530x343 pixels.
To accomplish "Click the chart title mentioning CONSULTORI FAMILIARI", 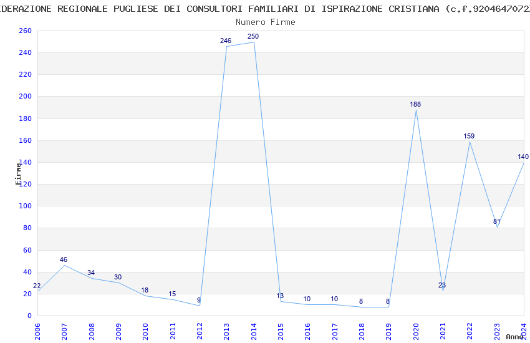I will (265, 9).
